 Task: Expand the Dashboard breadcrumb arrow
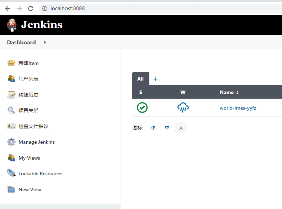(x=45, y=42)
